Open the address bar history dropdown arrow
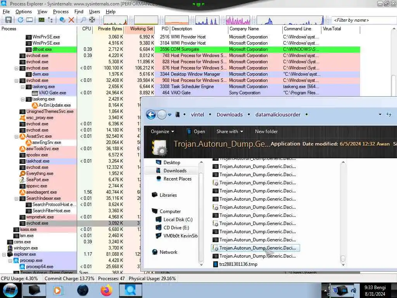397x298 pixels. (x=380, y=115)
